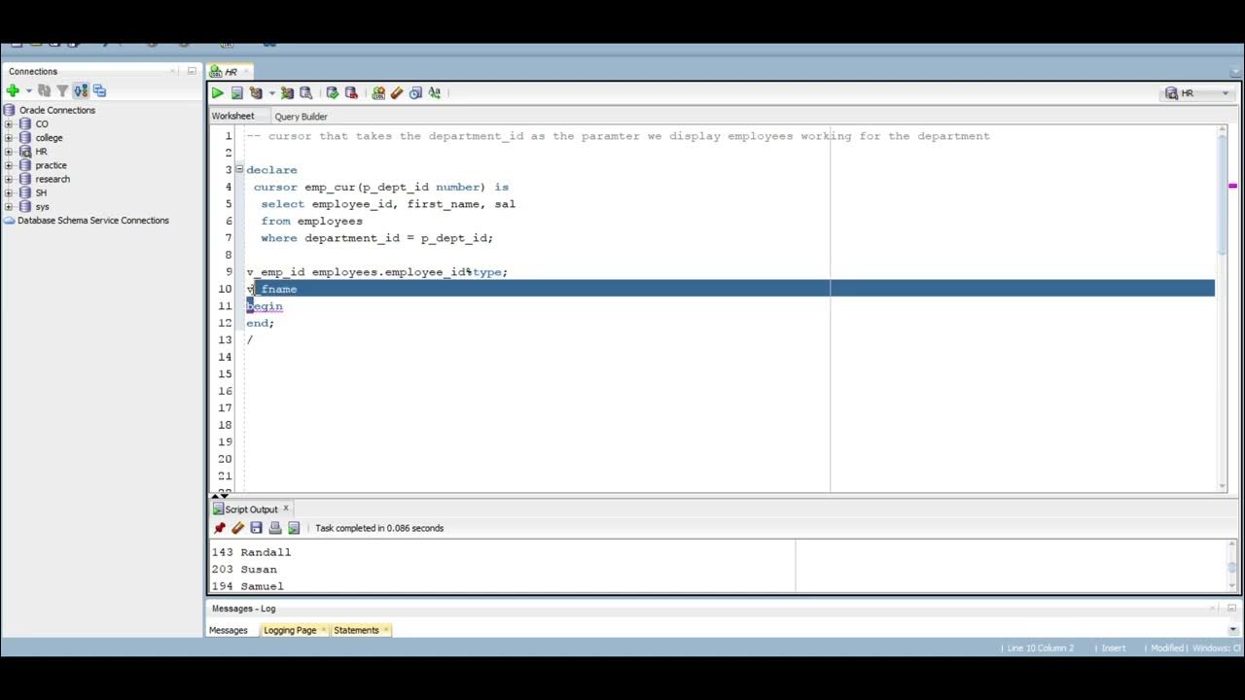This screenshot has width=1245, height=700.
Task: Click the To Upper/Lower/InitCap icon
Action: [x=434, y=93]
